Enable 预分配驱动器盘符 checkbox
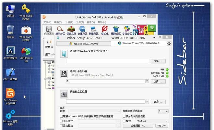Screen dimensions: 214x130 pos(124,116)
